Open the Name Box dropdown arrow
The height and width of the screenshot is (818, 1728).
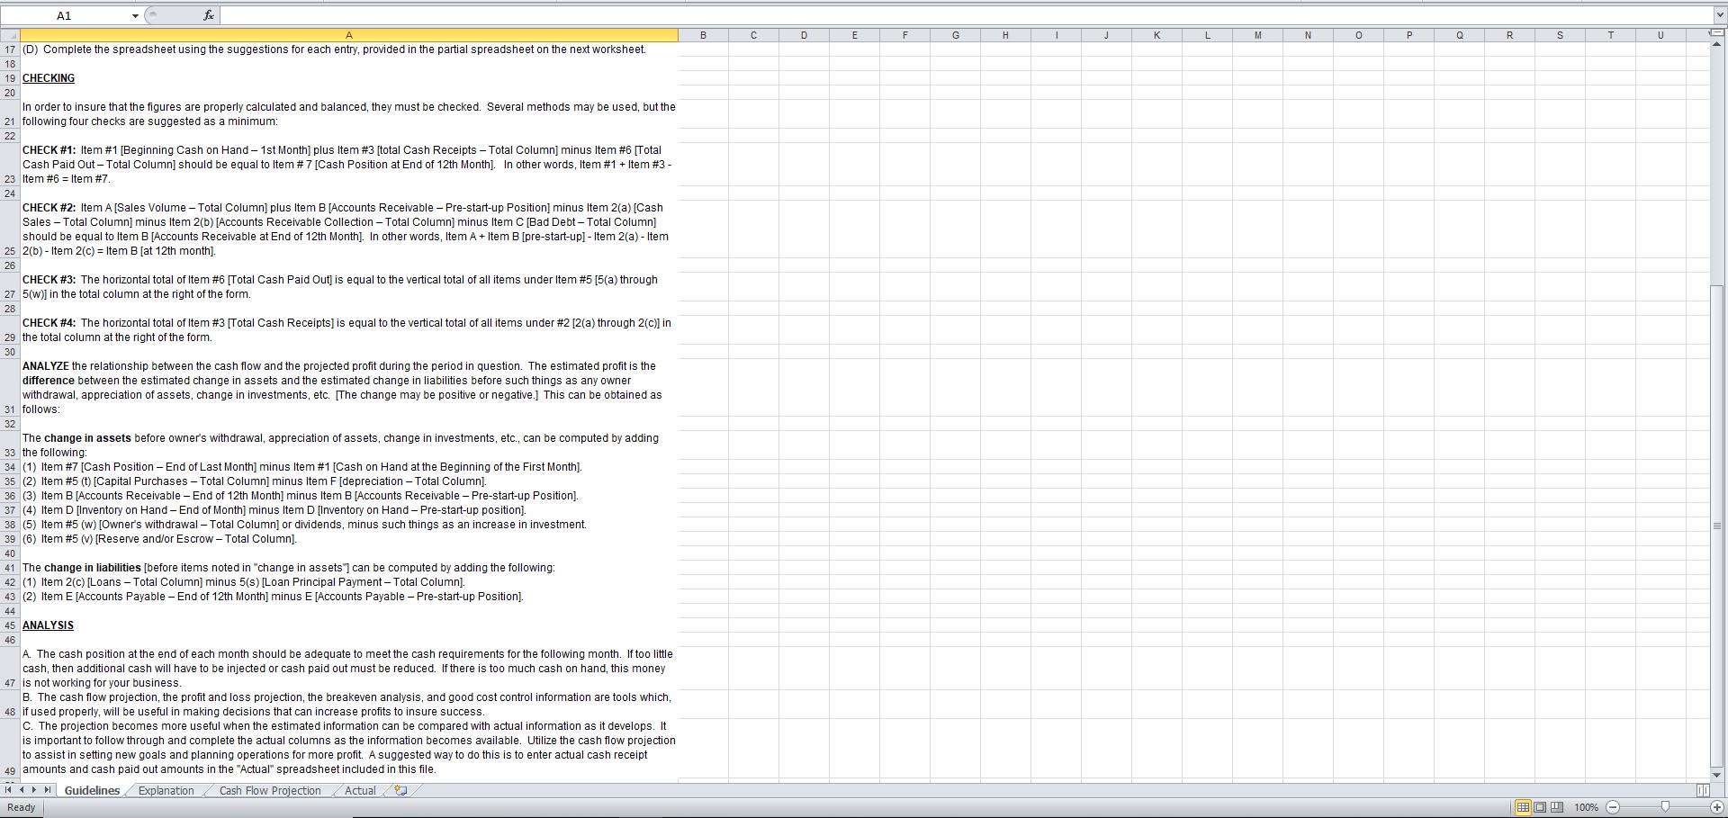[135, 14]
